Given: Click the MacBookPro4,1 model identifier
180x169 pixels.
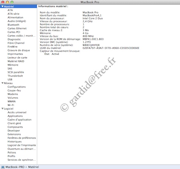Looking at the screenshot, I should [x=92, y=15].
